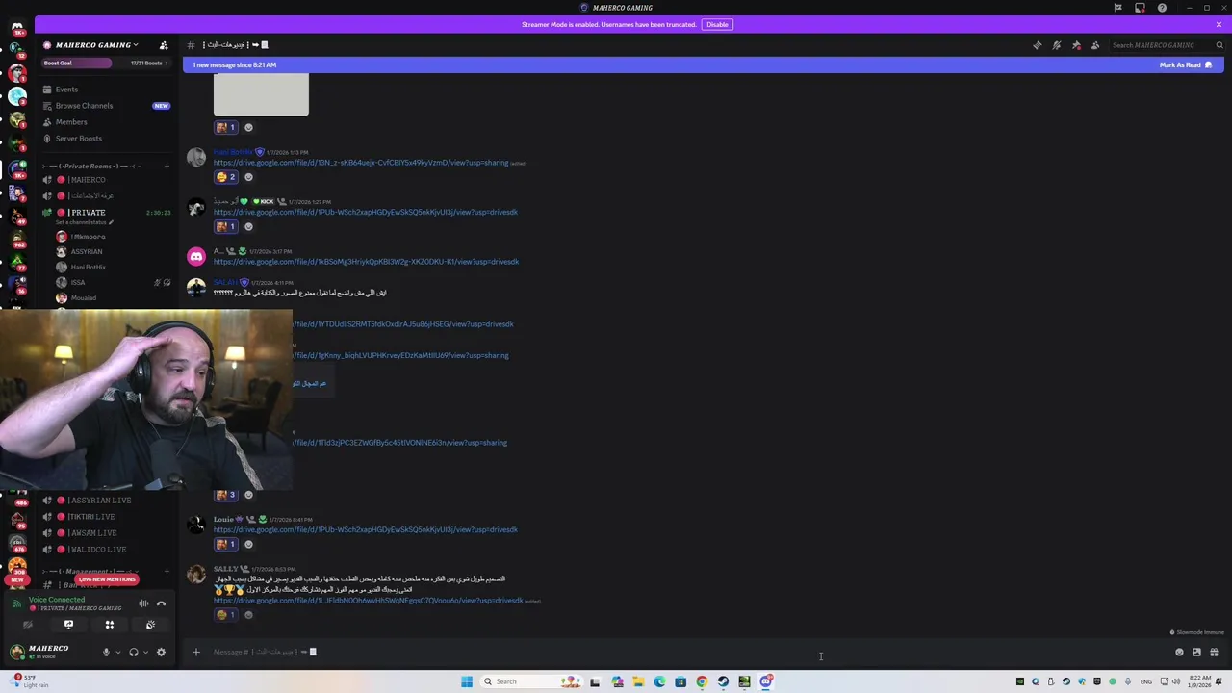Open weather widget showing Light rain
This screenshot has width=1232, height=693.
(29, 681)
